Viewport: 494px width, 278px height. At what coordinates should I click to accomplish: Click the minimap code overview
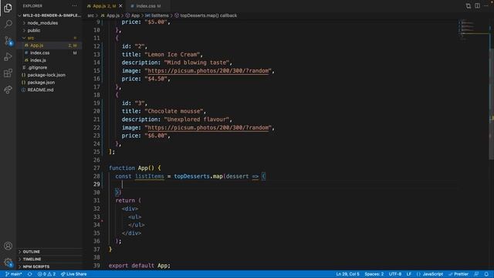473,30
